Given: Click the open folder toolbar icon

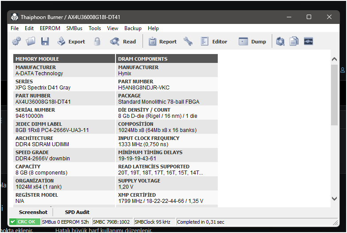Looking at the screenshot, I should pos(31,42).
